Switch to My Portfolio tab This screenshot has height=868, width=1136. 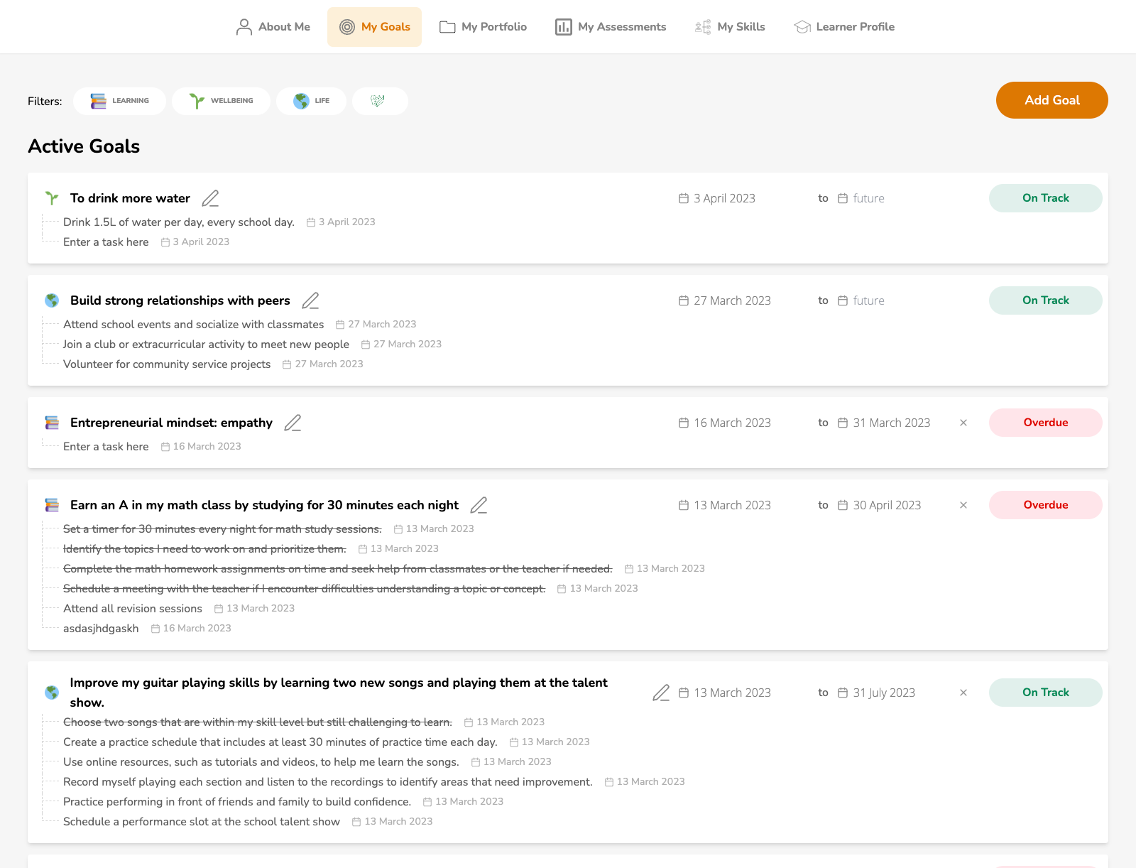click(x=483, y=27)
